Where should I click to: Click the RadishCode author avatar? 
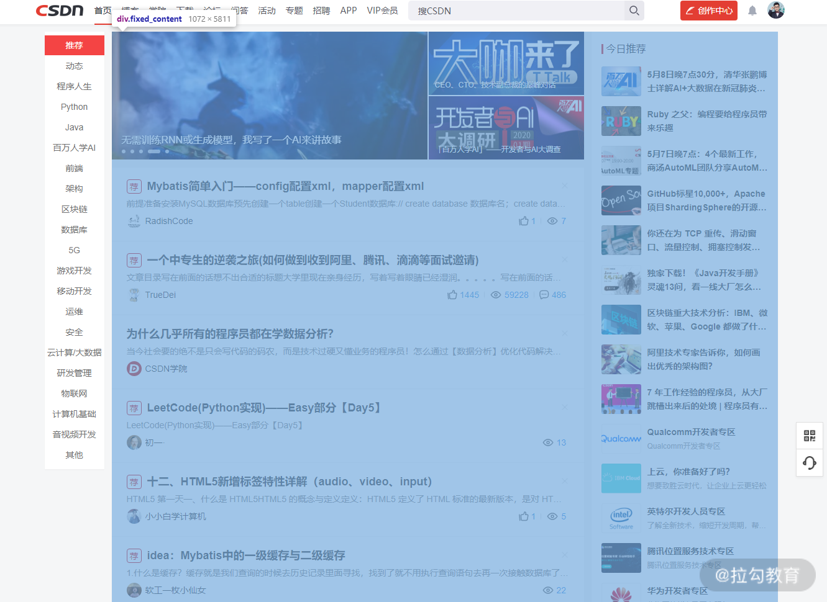tap(134, 221)
